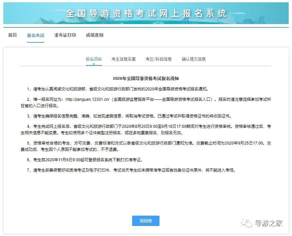Go to the 考区/科目信息 step
Screen dimensions: 292x236
point(159,59)
